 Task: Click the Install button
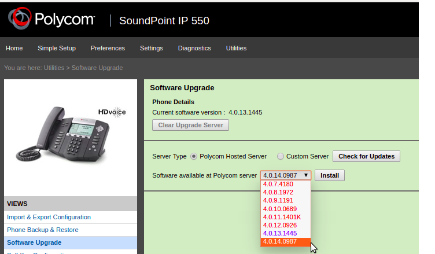[330, 175]
